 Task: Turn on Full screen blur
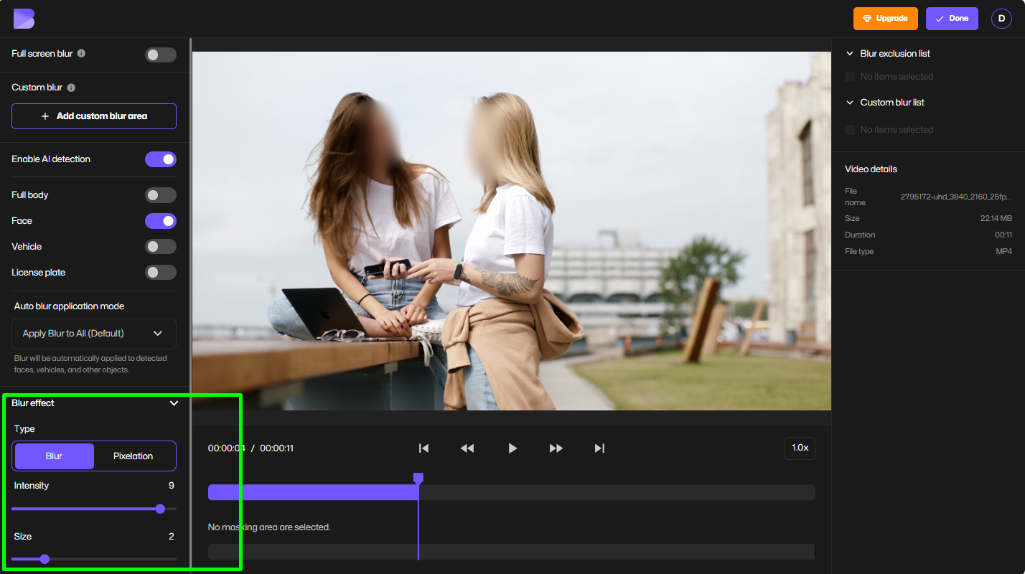pos(161,54)
